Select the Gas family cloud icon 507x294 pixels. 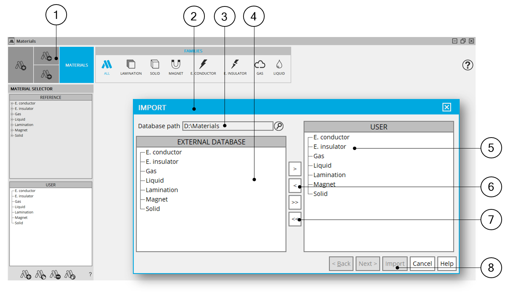260,67
